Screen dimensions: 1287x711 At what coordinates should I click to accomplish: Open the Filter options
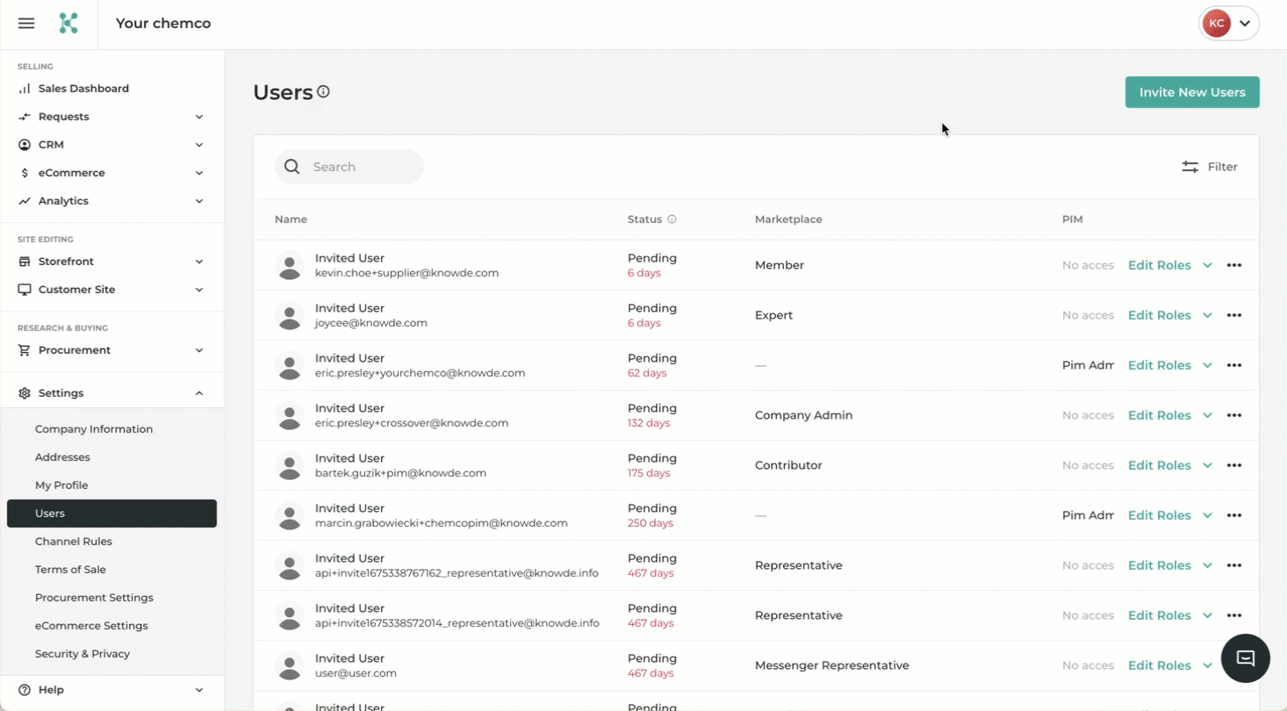coord(1210,167)
